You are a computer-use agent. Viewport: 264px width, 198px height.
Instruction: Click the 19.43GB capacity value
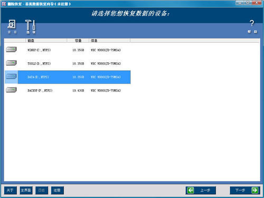(78, 90)
